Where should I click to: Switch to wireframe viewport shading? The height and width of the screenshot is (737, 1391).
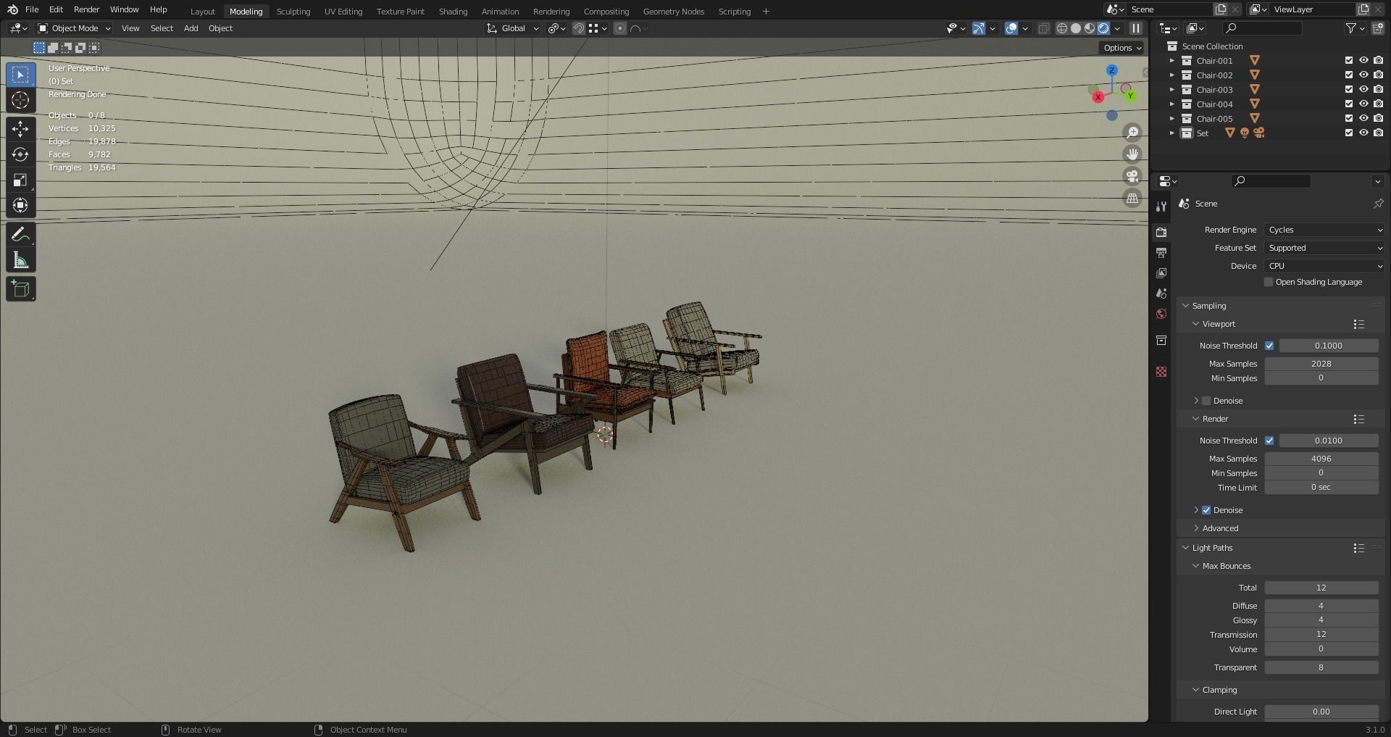[x=1062, y=28]
